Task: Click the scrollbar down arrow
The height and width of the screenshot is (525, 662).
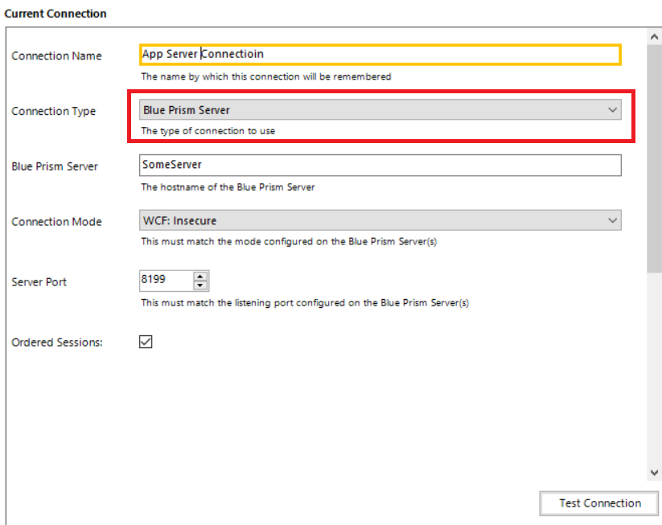Action: point(653,474)
